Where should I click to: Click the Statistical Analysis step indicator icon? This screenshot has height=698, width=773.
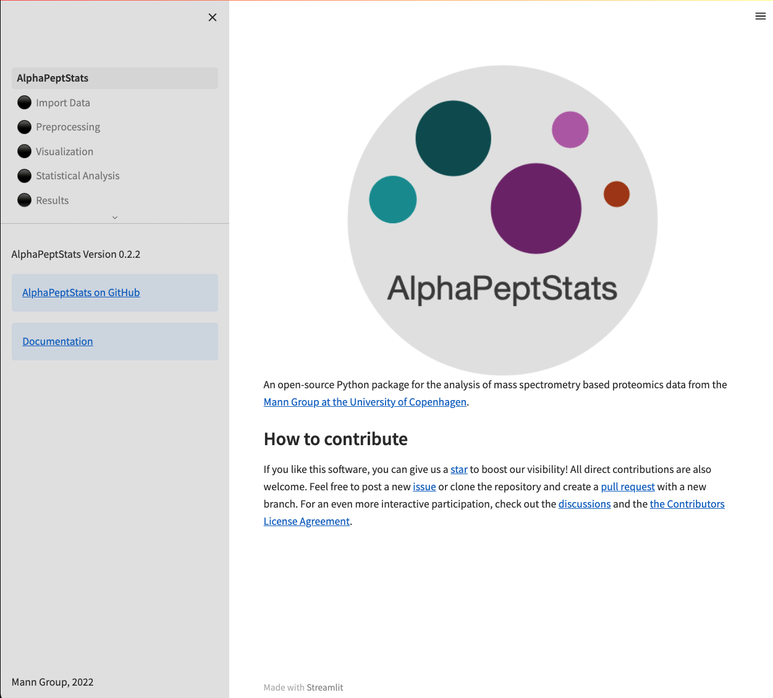[x=24, y=176]
